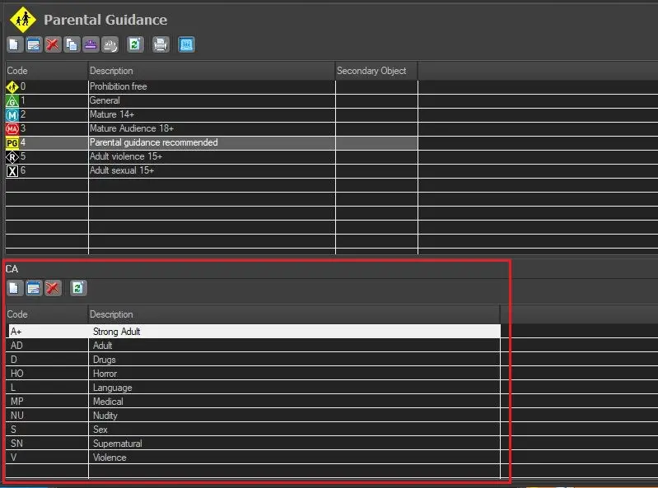
Task: Click the Copy record icon in top toolbar
Action: click(x=72, y=44)
